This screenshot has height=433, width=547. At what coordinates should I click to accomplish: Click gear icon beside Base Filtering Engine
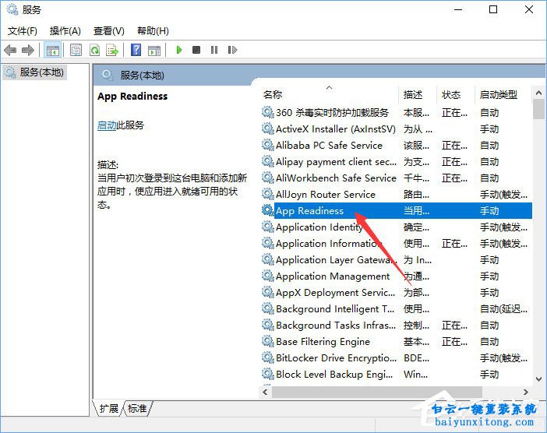(267, 341)
